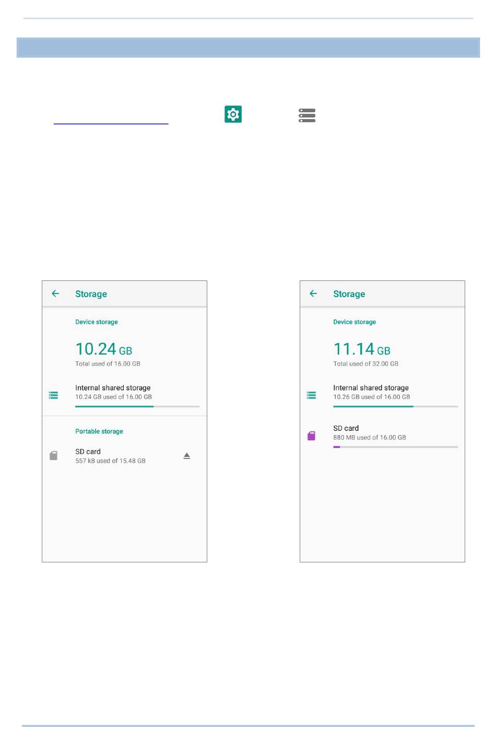
Task: Tap the purple SD card icon
Action: click(x=311, y=436)
